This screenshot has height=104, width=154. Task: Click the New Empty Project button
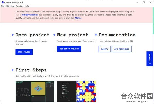click(69, 49)
